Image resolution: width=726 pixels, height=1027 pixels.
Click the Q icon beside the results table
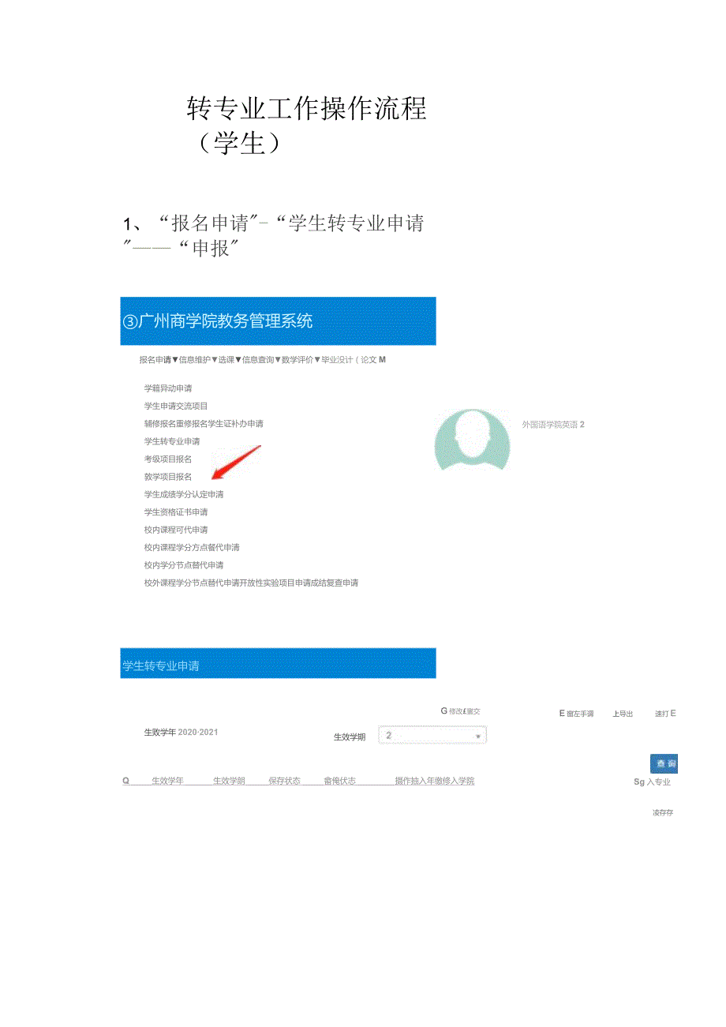125,780
